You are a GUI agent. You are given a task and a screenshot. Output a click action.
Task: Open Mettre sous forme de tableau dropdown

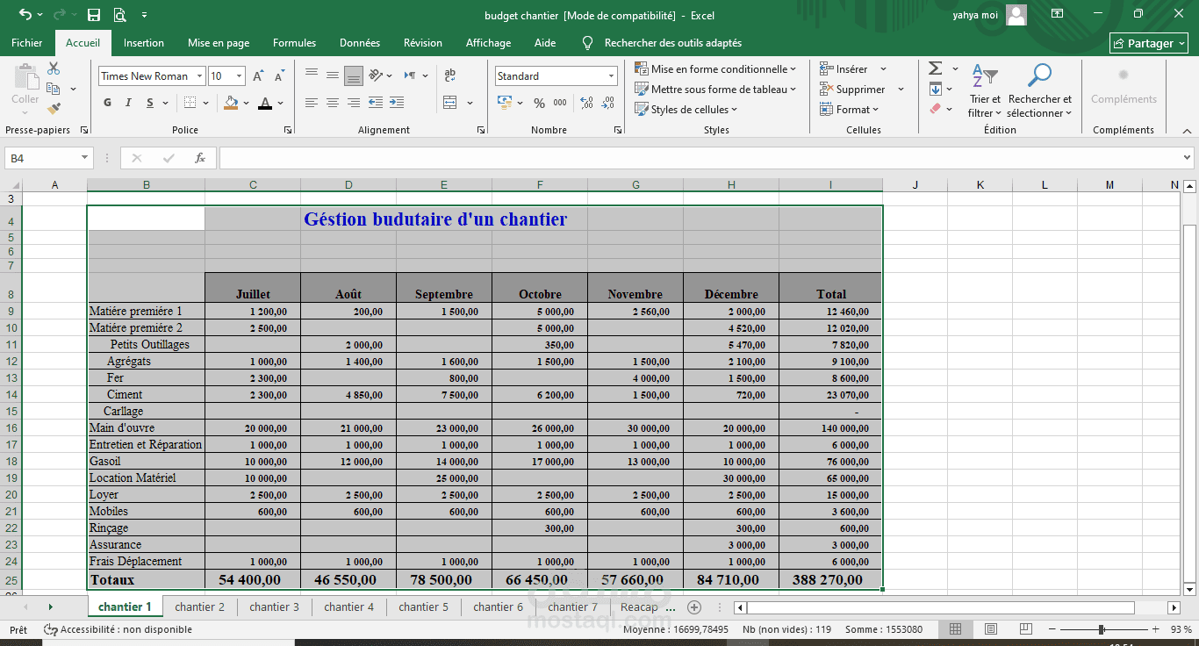[715, 89]
